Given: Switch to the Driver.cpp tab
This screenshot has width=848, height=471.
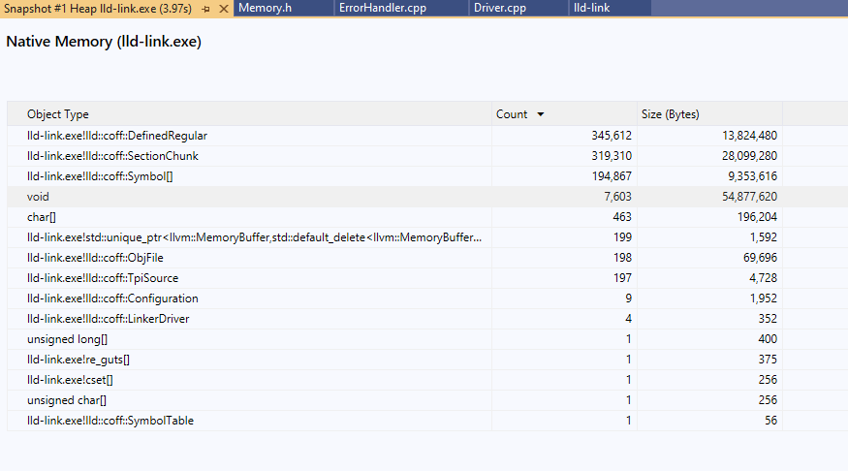Looking at the screenshot, I should (518, 8).
